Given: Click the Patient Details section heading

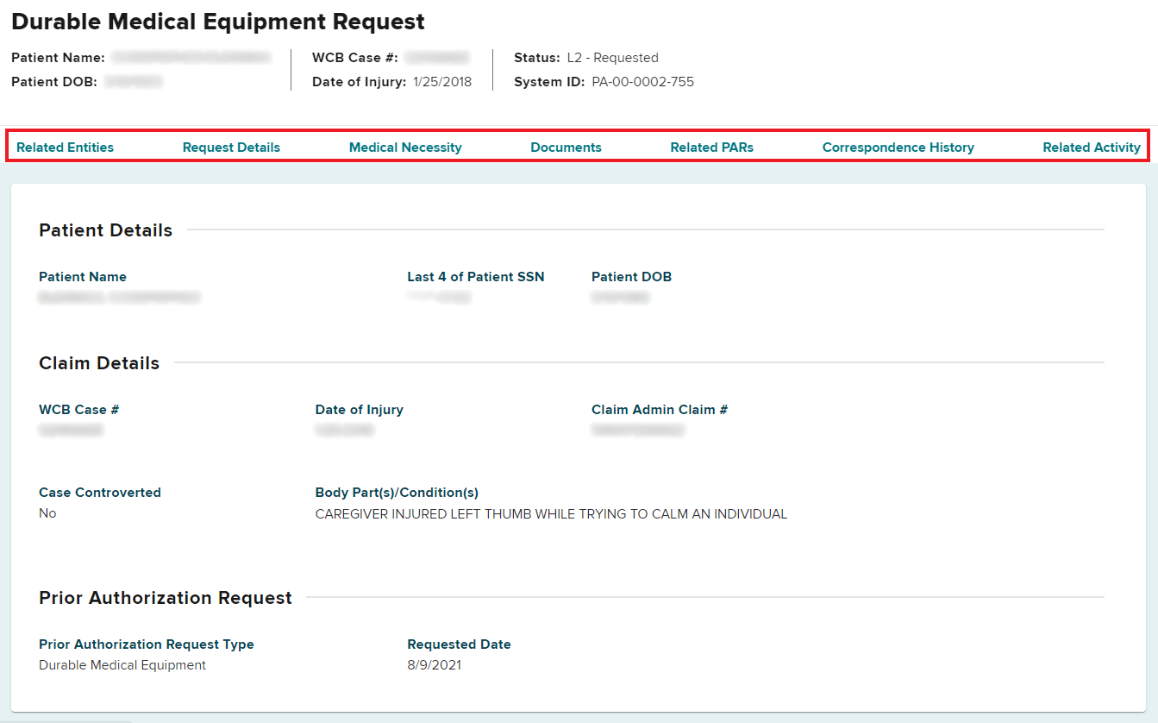Looking at the screenshot, I should 105,230.
